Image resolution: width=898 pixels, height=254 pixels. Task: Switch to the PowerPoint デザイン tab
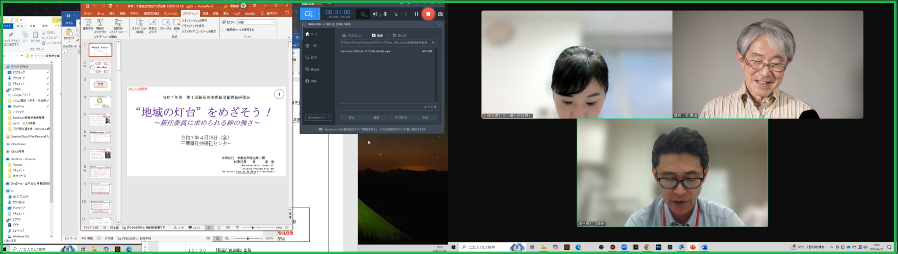click(x=135, y=14)
